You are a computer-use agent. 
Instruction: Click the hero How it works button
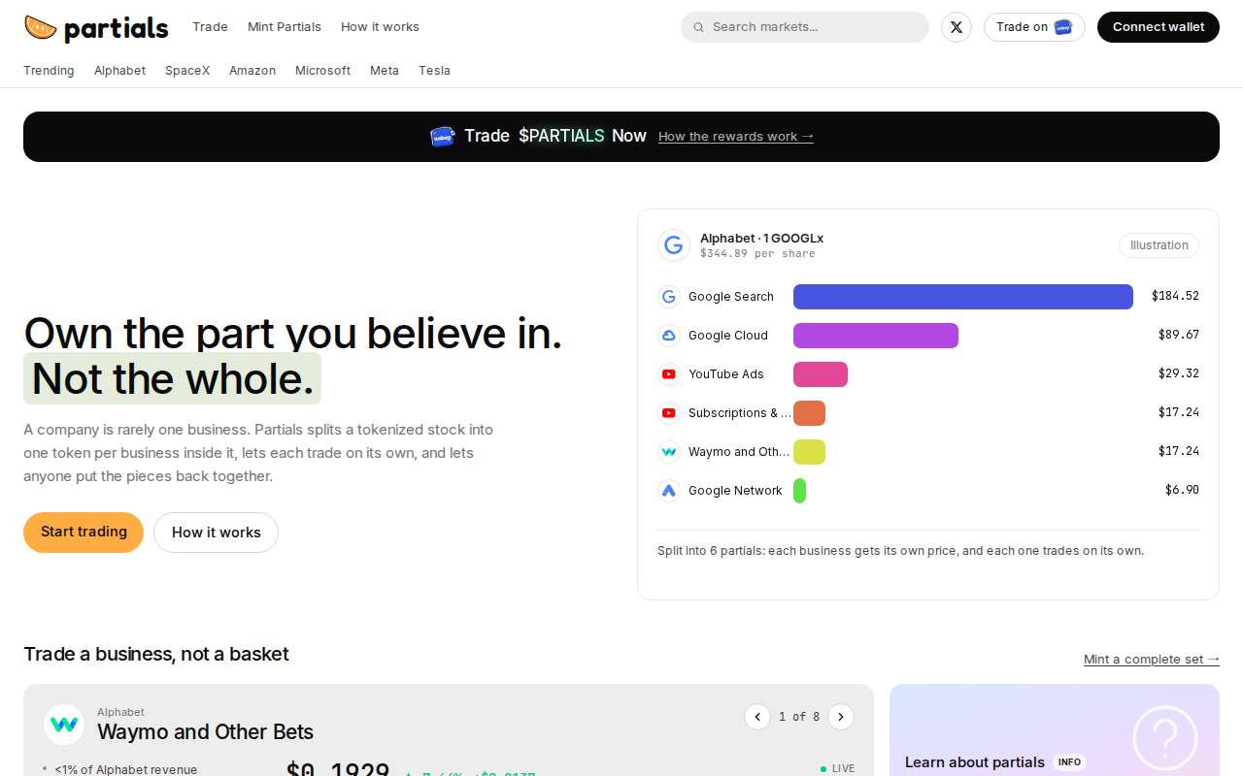216,533
